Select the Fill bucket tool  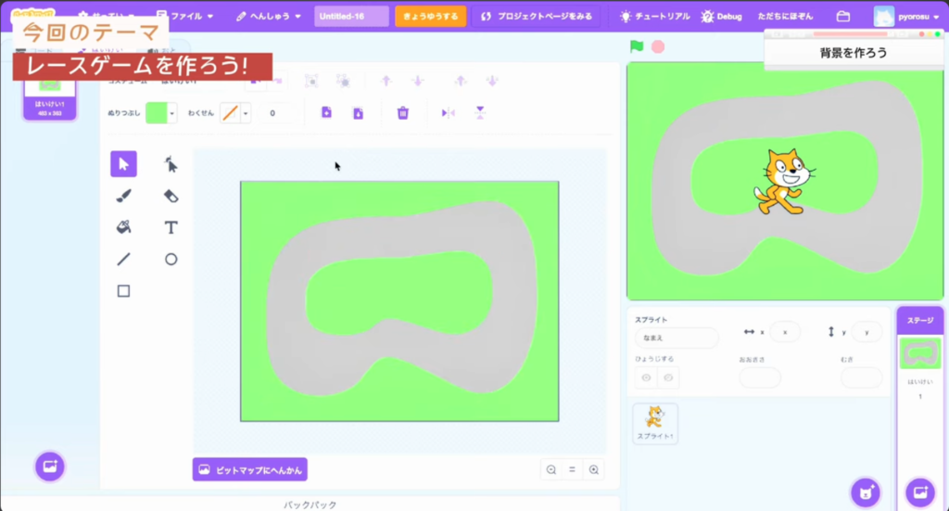pos(123,227)
